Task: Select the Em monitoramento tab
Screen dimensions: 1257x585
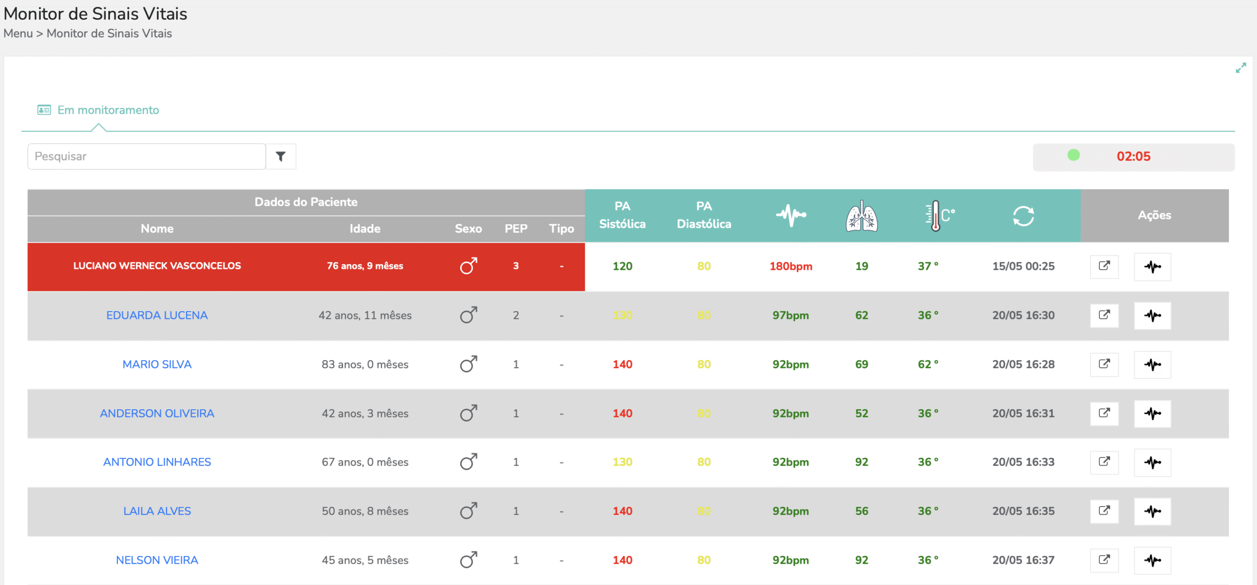Action: (x=108, y=110)
